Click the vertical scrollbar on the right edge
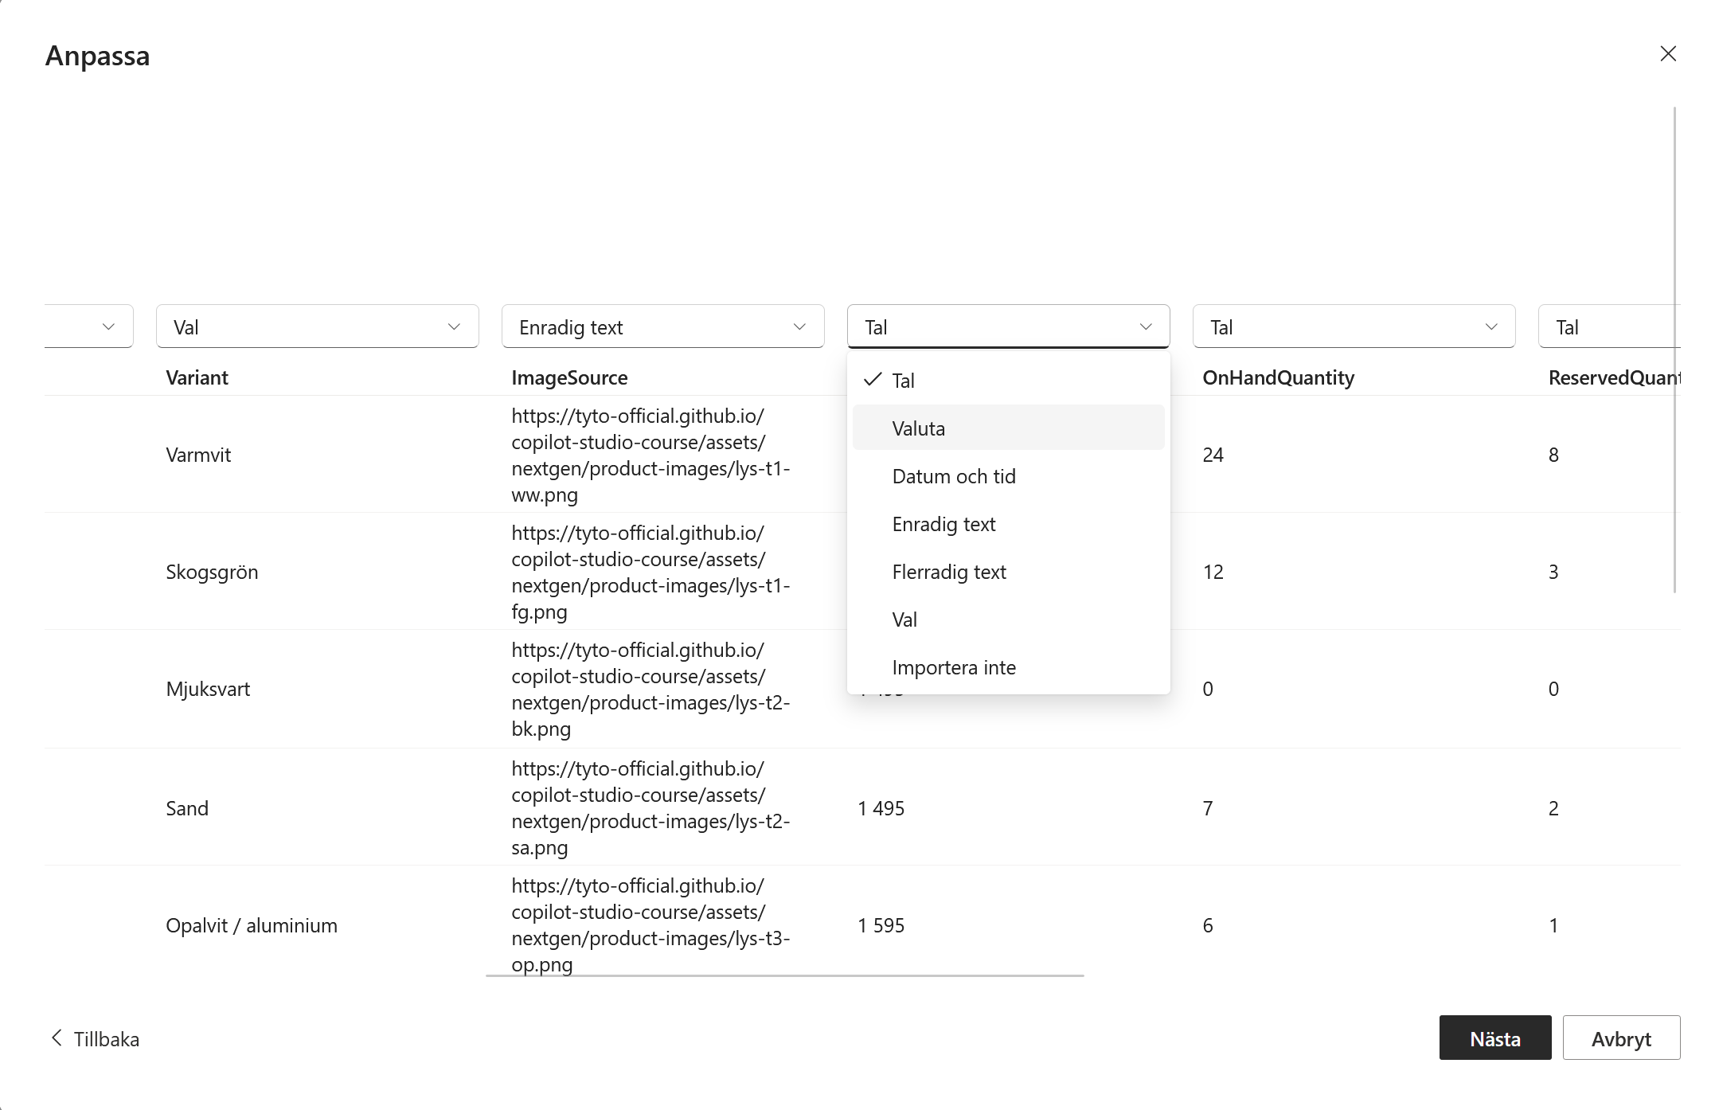The width and height of the screenshot is (1719, 1110). click(1675, 350)
